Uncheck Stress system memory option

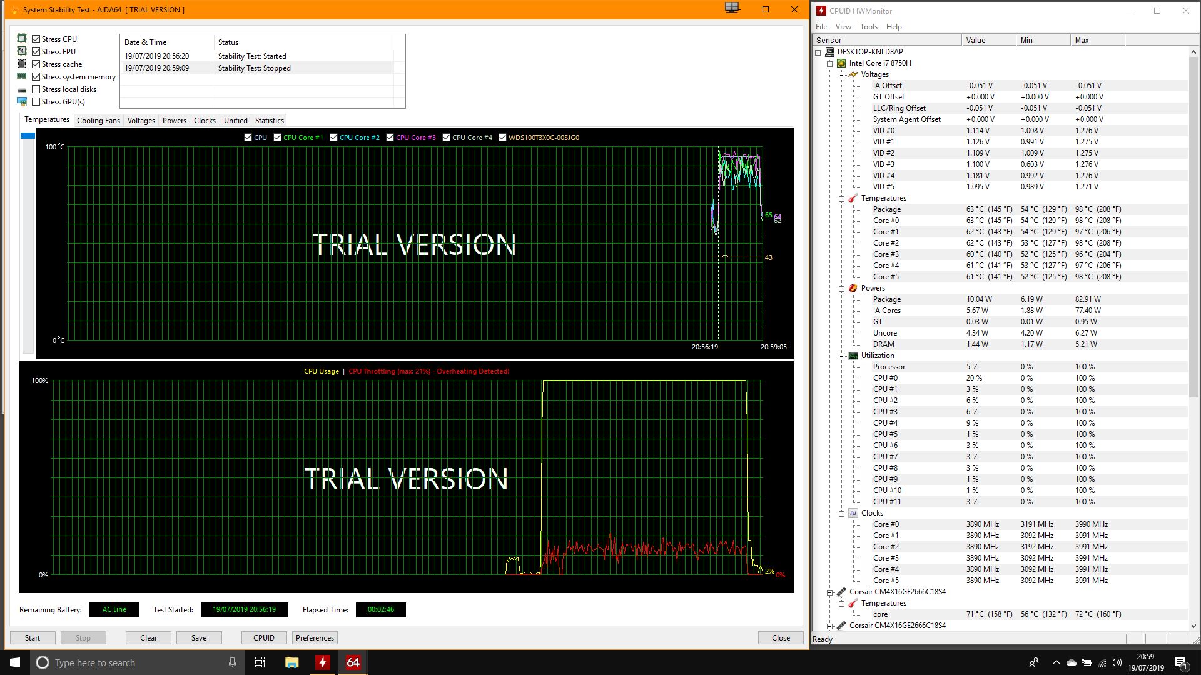(x=36, y=76)
